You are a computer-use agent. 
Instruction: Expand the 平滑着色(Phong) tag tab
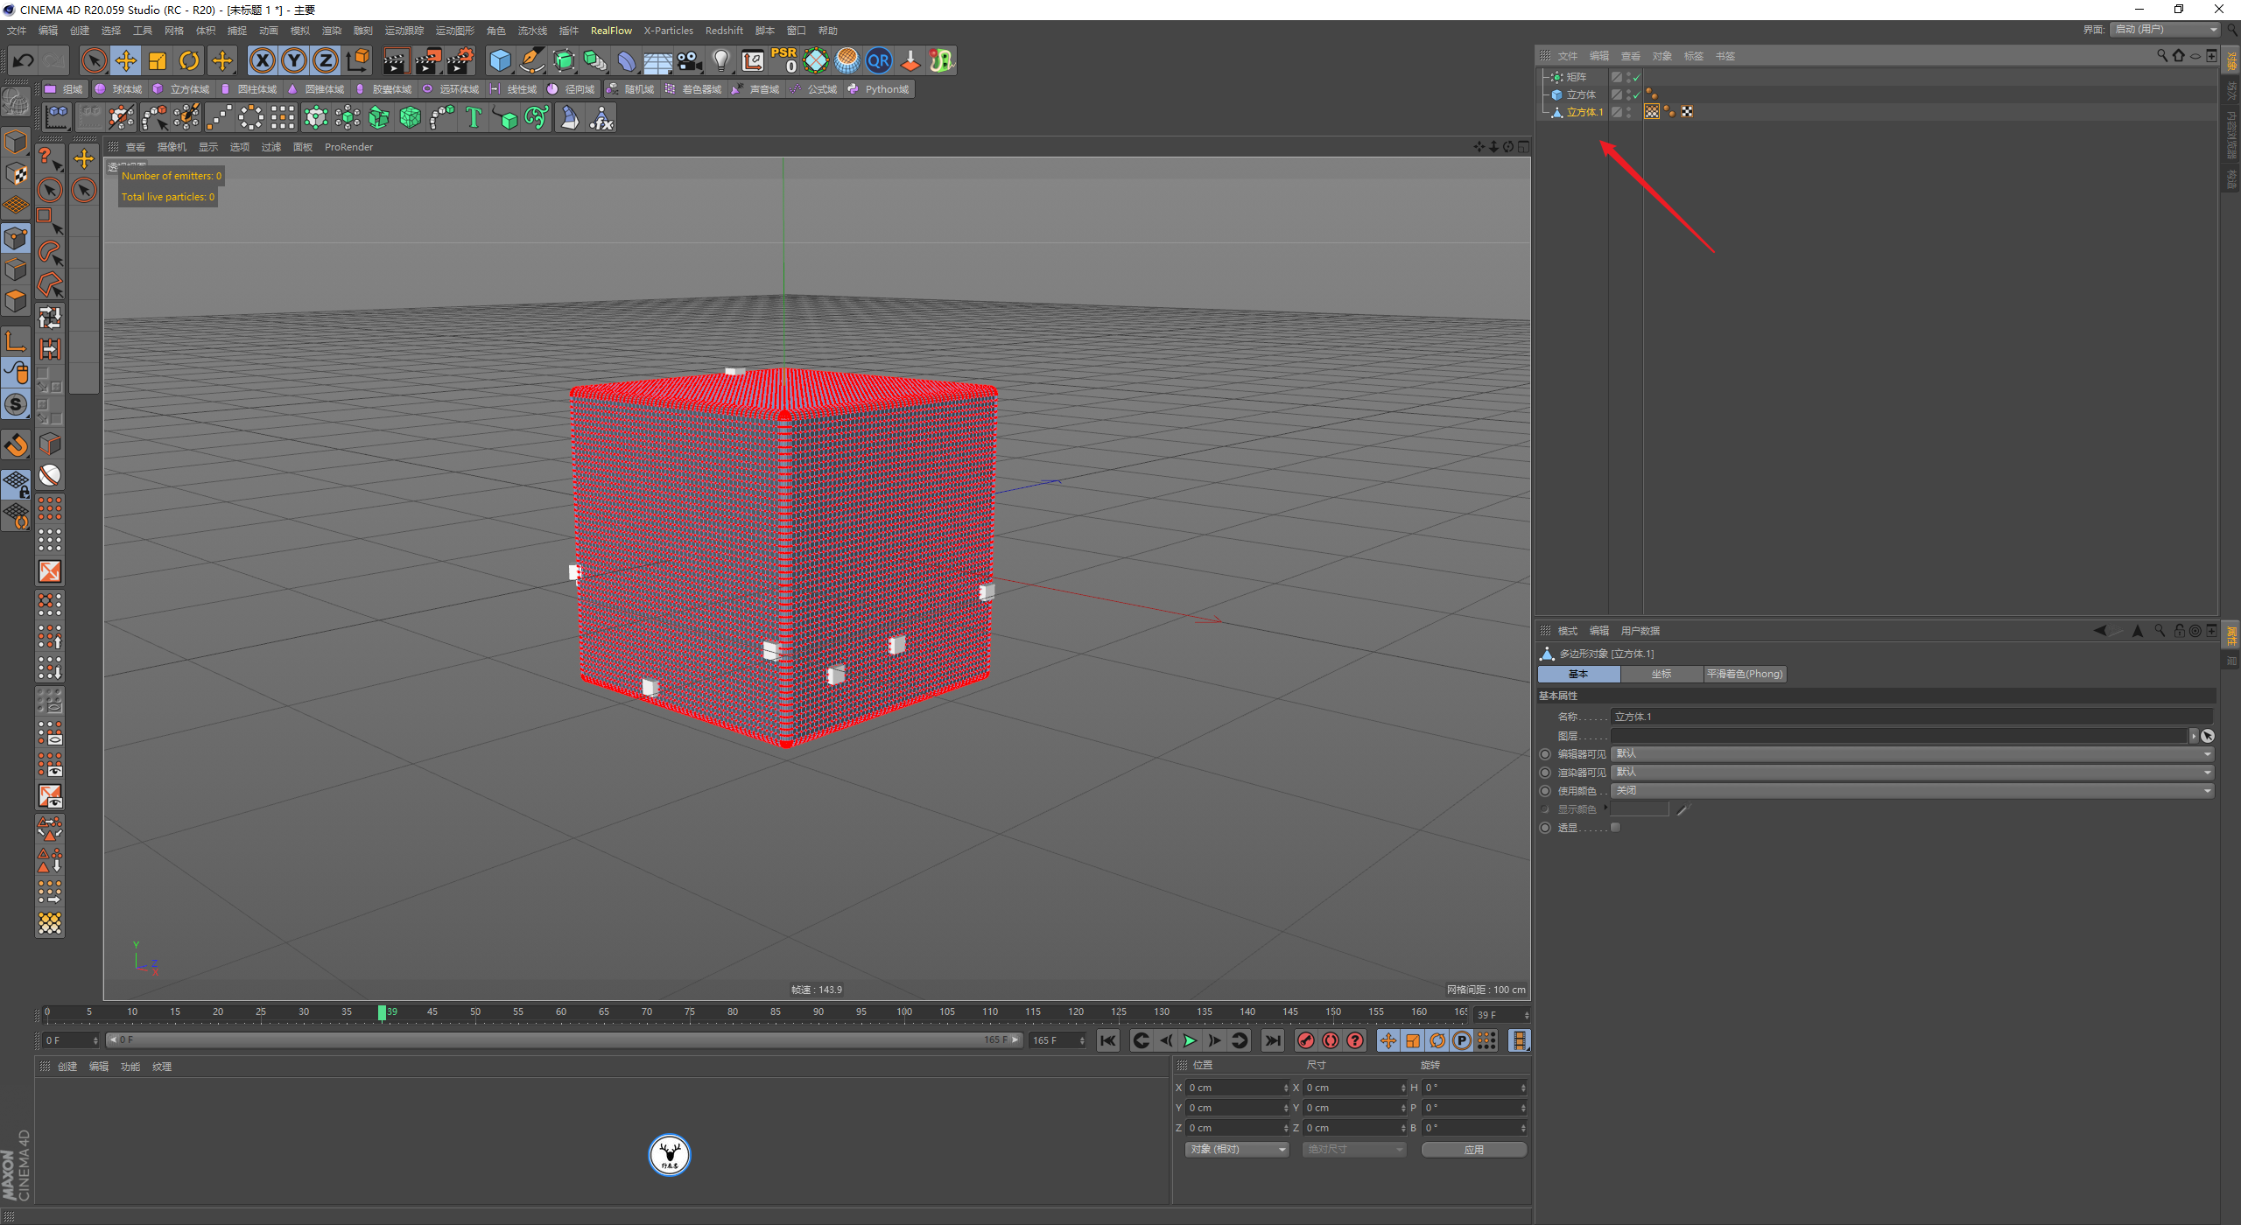click(1747, 675)
